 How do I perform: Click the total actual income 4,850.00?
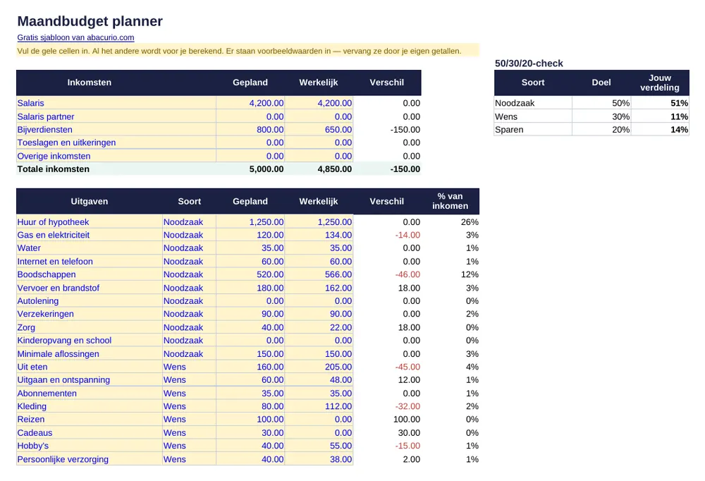[319, 169]
